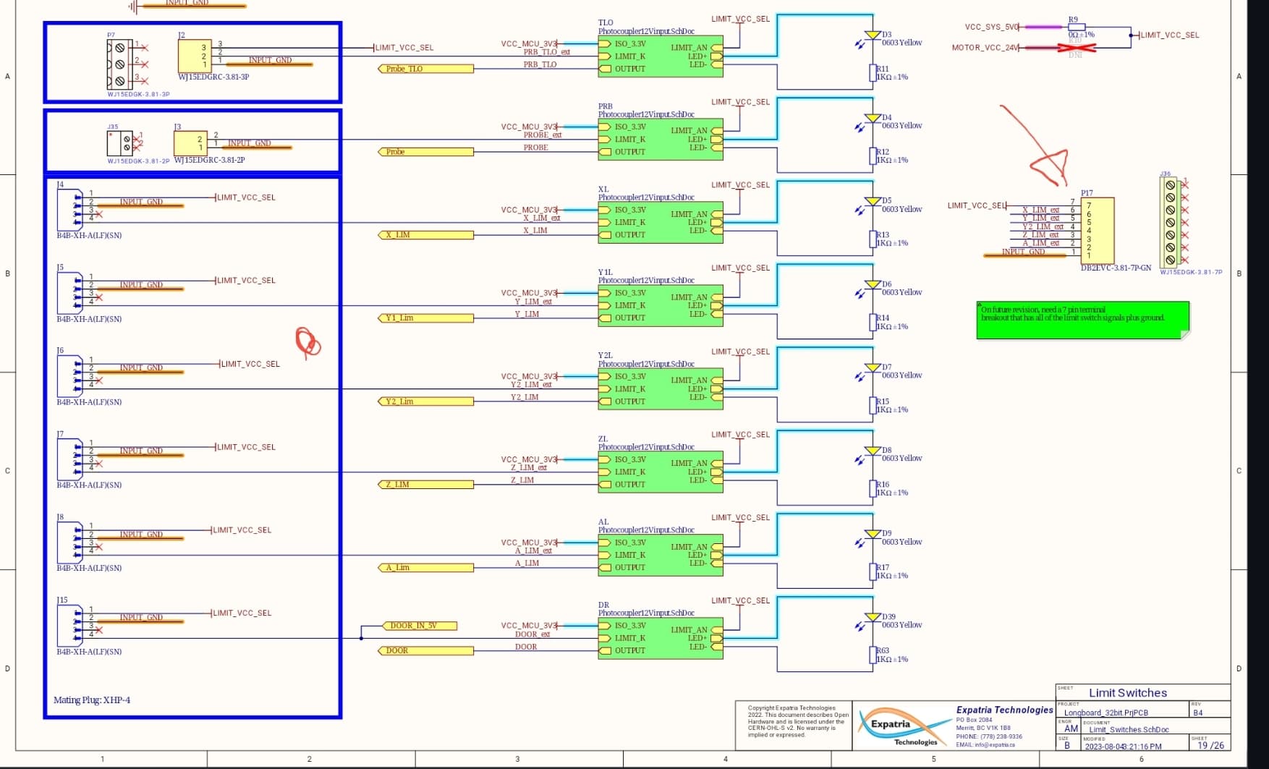Select resistor R12 symbol
This screenshot has height=769, width=1269.
(873, 156)
